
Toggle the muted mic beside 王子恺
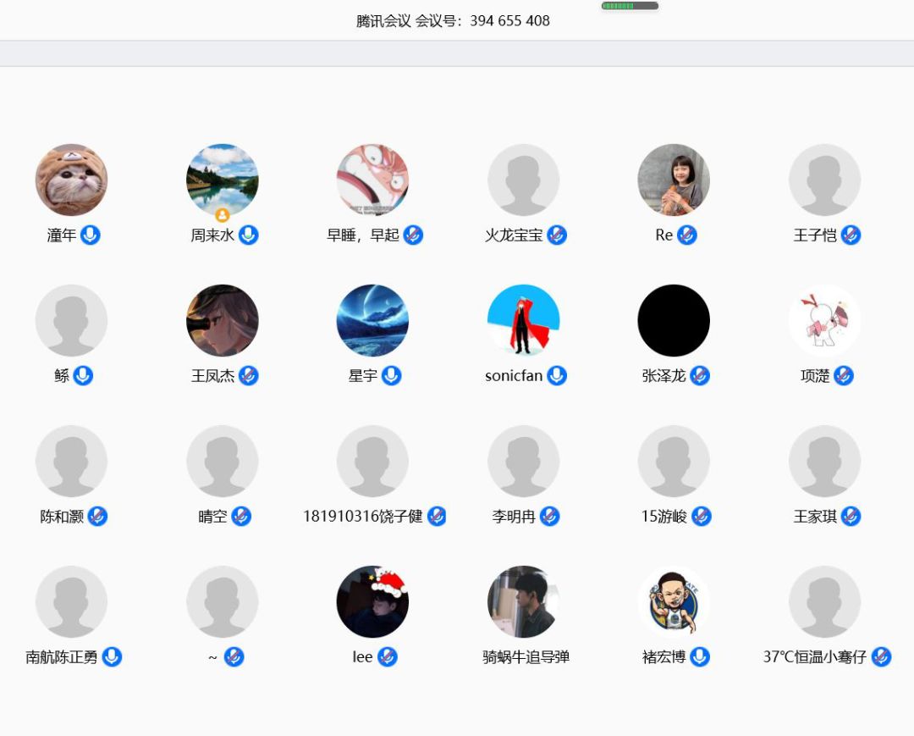pos(851,235)
